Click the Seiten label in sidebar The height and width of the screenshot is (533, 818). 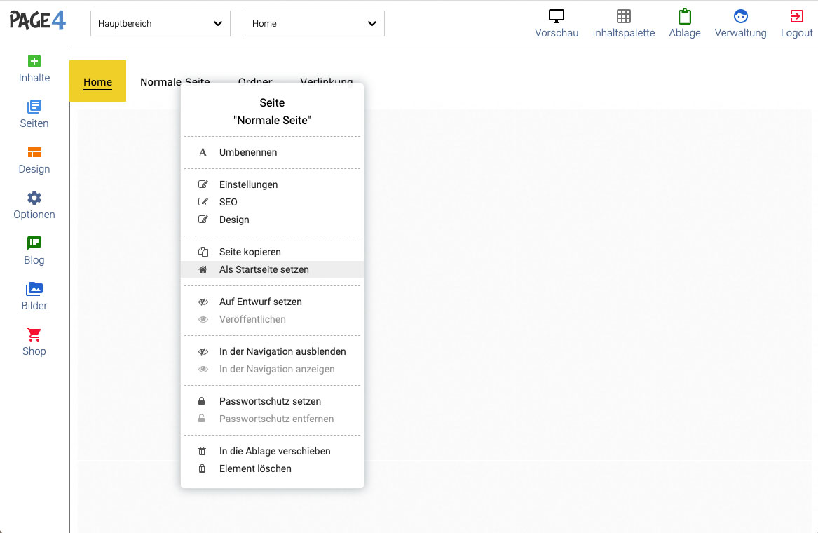point(34,123)
